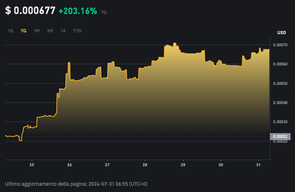
Task: Select the YTD range tab
Action: [x=77, y=31]
